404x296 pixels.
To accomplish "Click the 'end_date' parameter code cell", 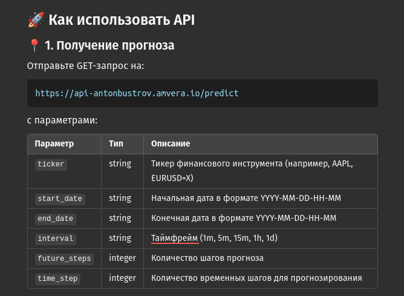I will (x=56, y=219).
